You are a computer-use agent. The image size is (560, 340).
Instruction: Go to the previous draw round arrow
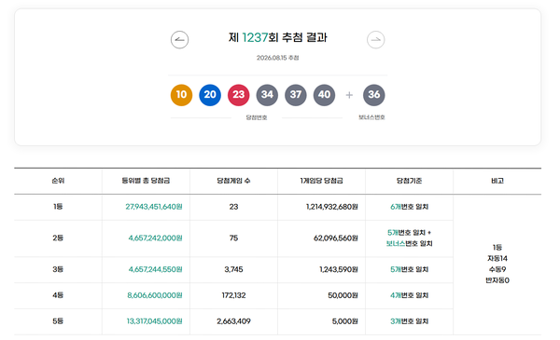(x=179, y=39)
